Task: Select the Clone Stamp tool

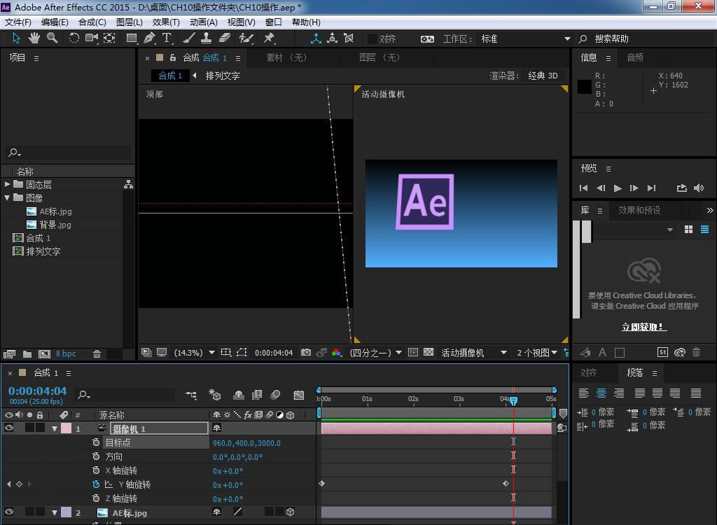Action: click(x=207, y=38)
